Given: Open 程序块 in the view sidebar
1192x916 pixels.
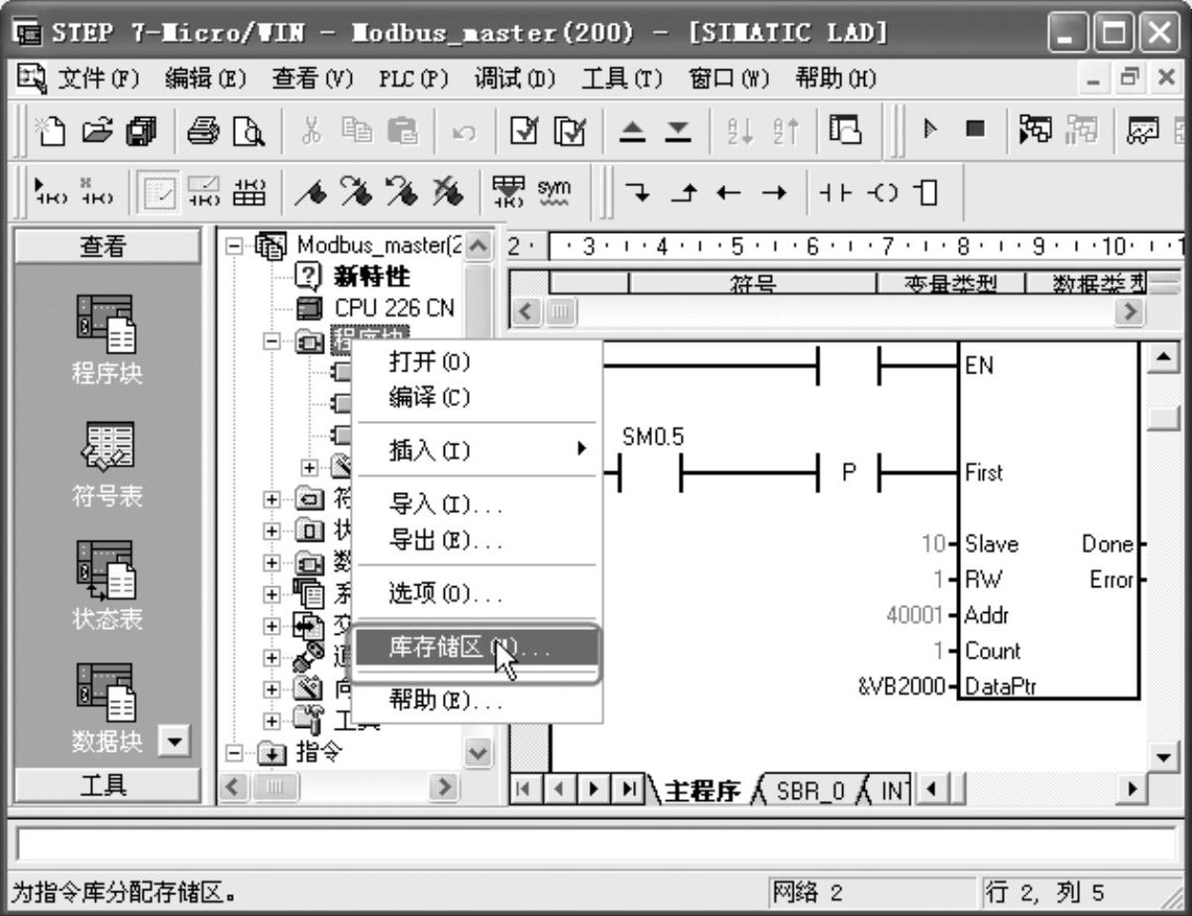Looking at the screenshot, I should [106, 339].
